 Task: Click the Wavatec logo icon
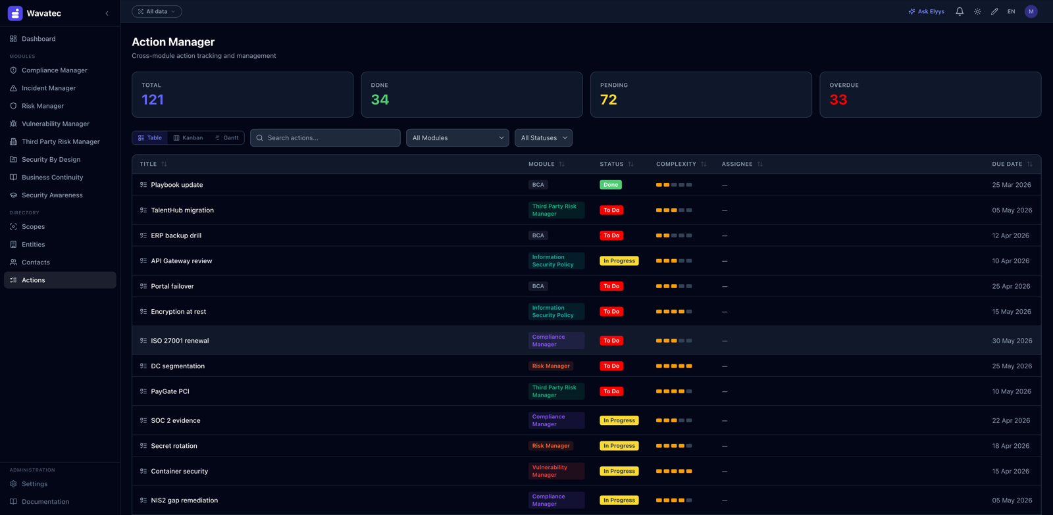pyautogui.click(x=15, y=13)
